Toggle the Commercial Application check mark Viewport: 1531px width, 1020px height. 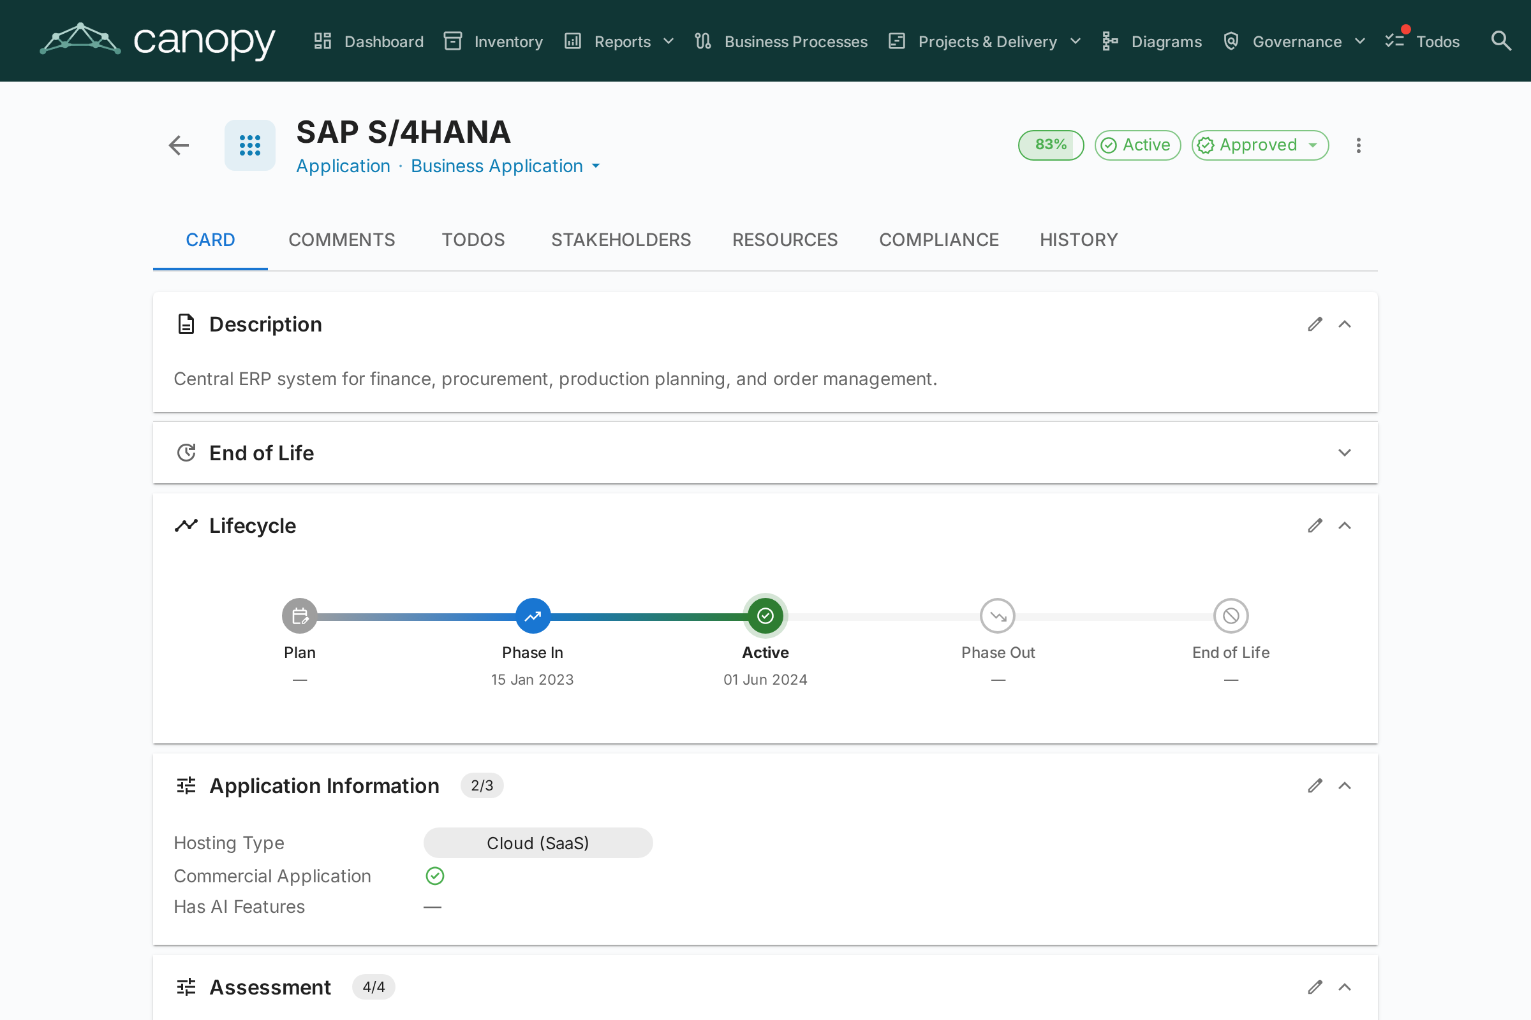(435, 876)
